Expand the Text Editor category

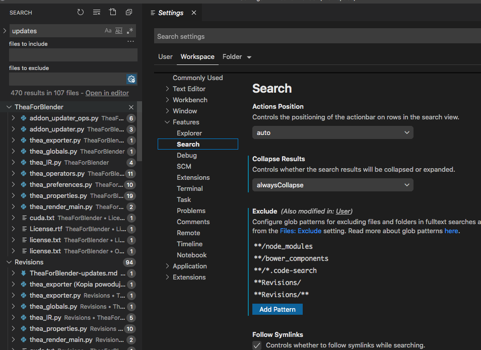pos(168,89)
